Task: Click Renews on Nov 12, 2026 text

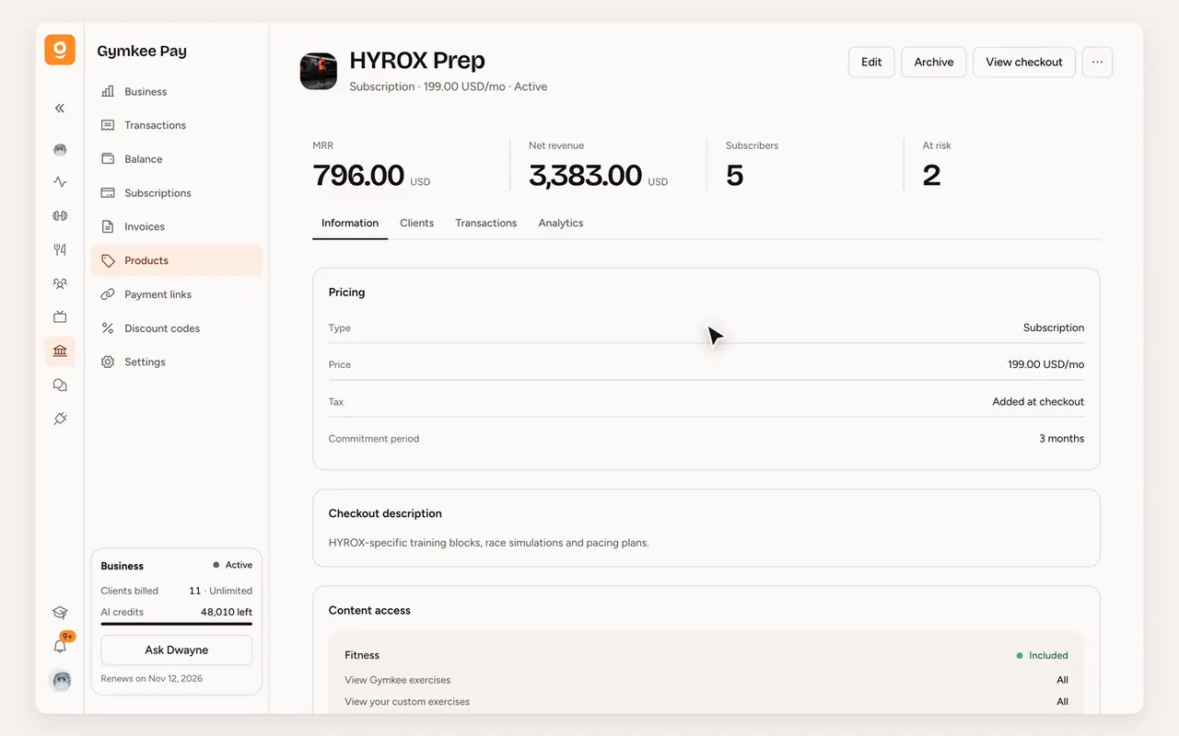Action: (152, 678)
